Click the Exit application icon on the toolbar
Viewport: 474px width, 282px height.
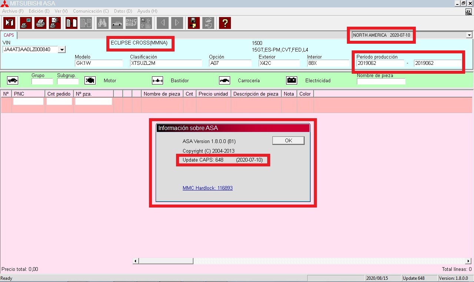(x=9, y=23)
